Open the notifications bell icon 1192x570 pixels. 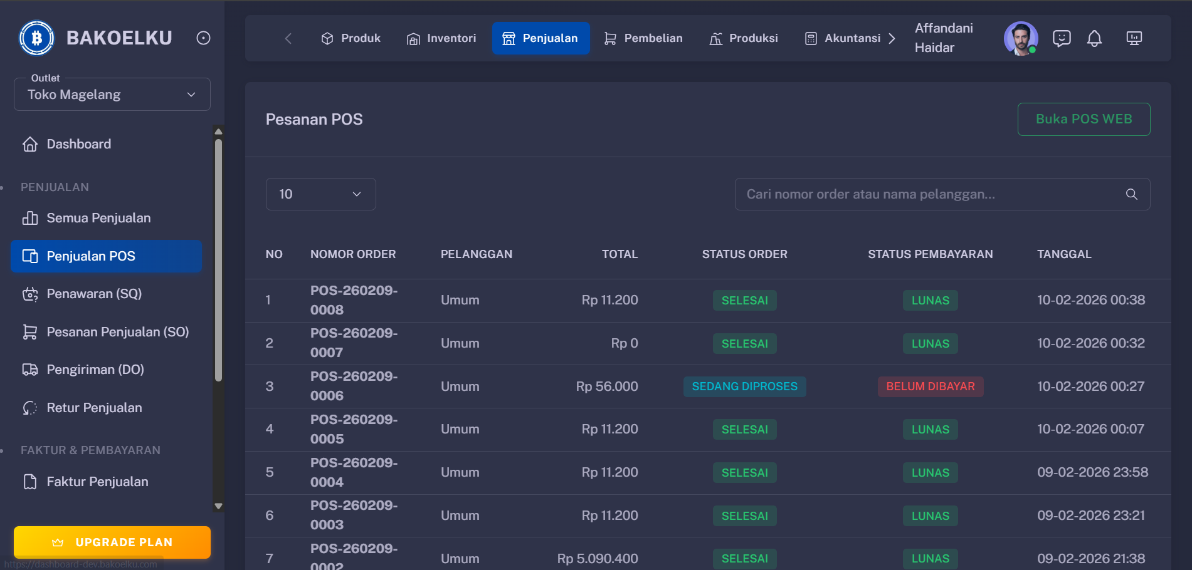coord(1095,38)
